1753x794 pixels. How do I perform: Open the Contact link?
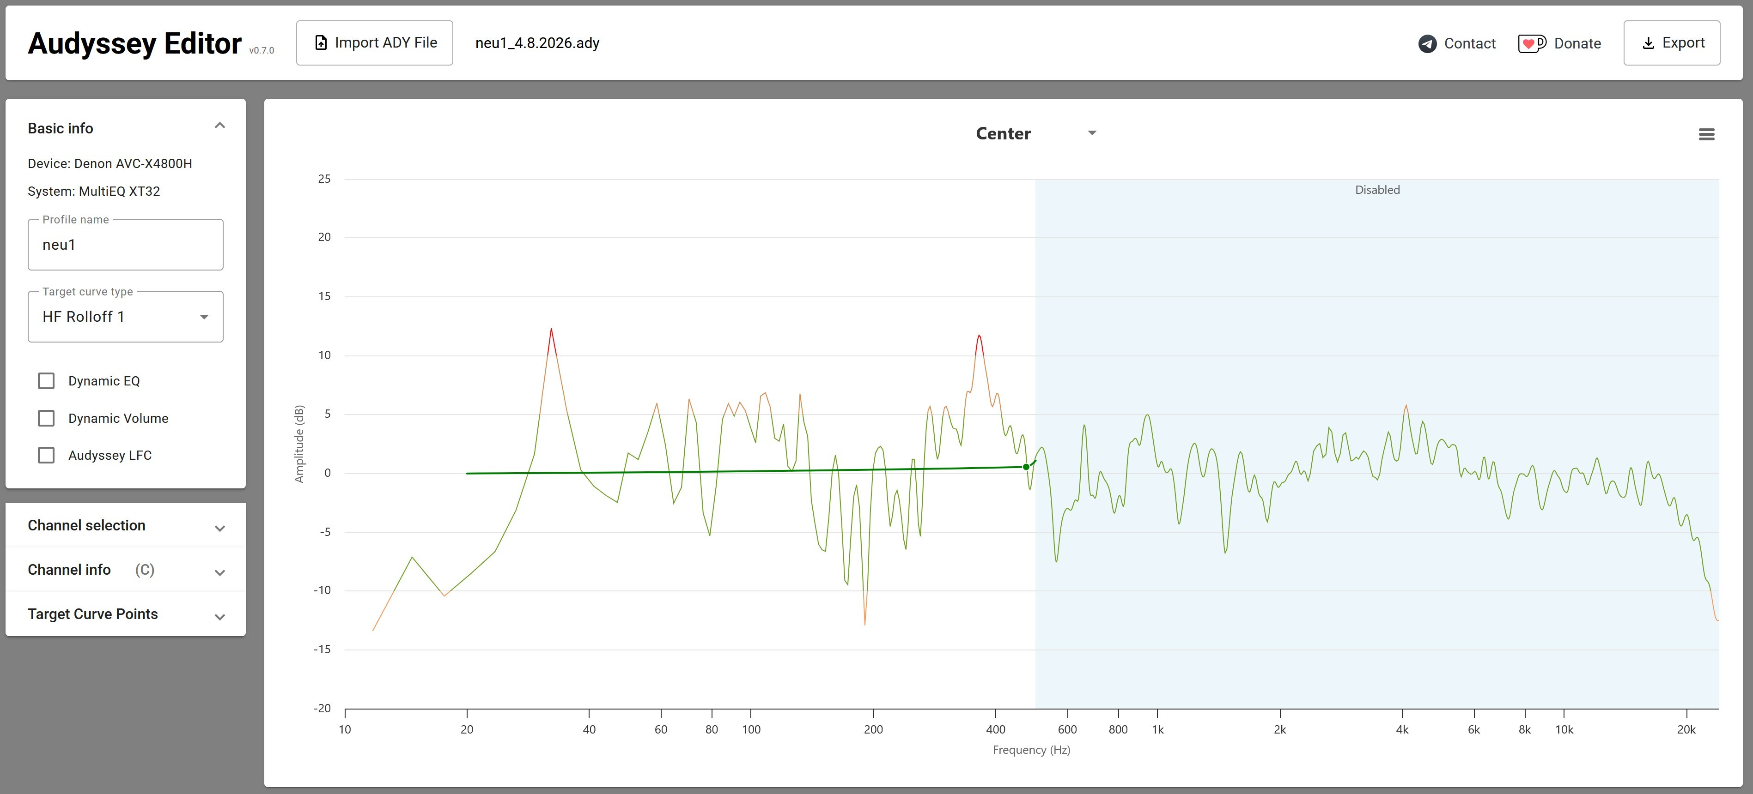click(1457, 43)
